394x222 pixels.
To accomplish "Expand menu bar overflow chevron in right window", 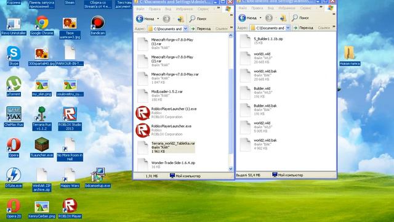I will pyautogui.click(x=321, y=7).
